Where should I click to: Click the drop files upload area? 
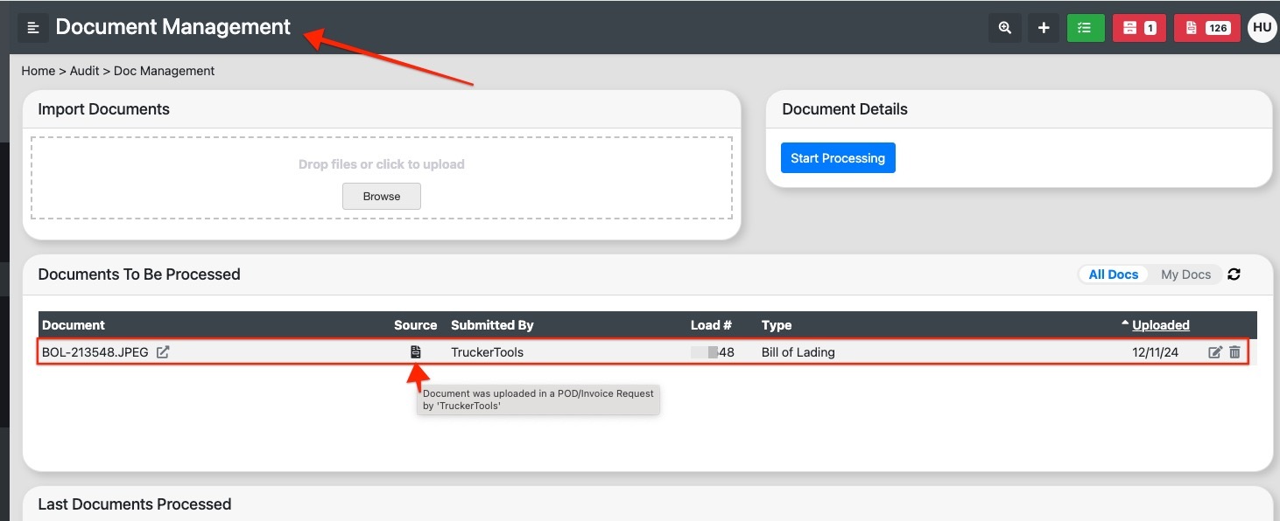382,177
